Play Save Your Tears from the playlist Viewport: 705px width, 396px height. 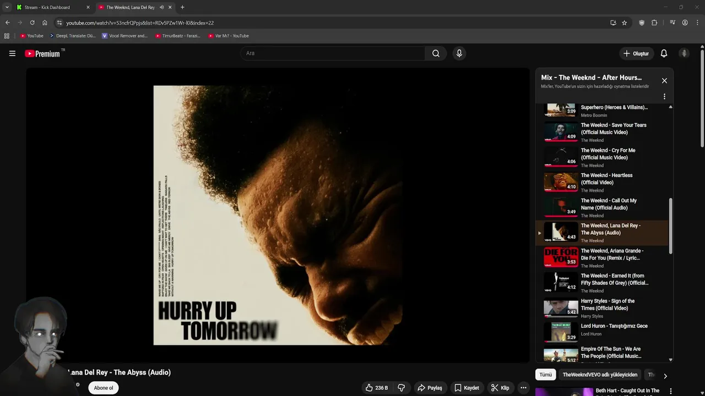(x=601, y=132)
